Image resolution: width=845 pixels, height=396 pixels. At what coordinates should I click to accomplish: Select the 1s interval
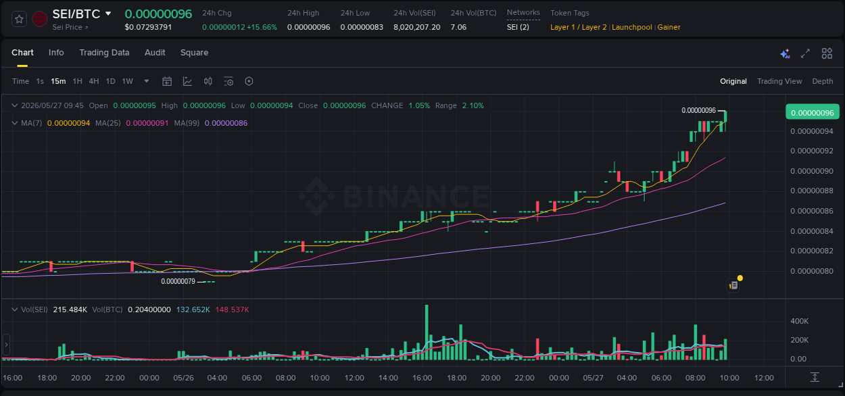click(x=40, y=81)
